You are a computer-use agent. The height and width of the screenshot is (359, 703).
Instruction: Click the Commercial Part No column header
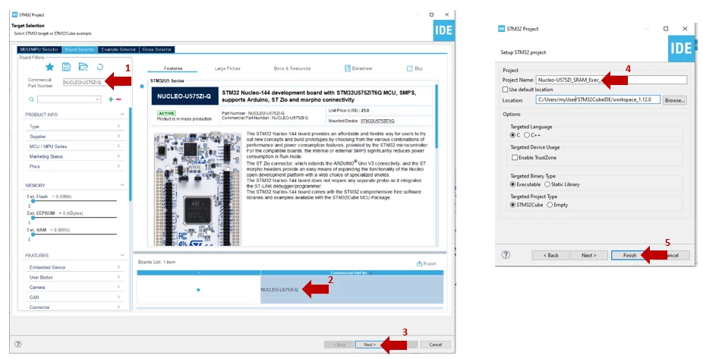[x=352, y=272]
